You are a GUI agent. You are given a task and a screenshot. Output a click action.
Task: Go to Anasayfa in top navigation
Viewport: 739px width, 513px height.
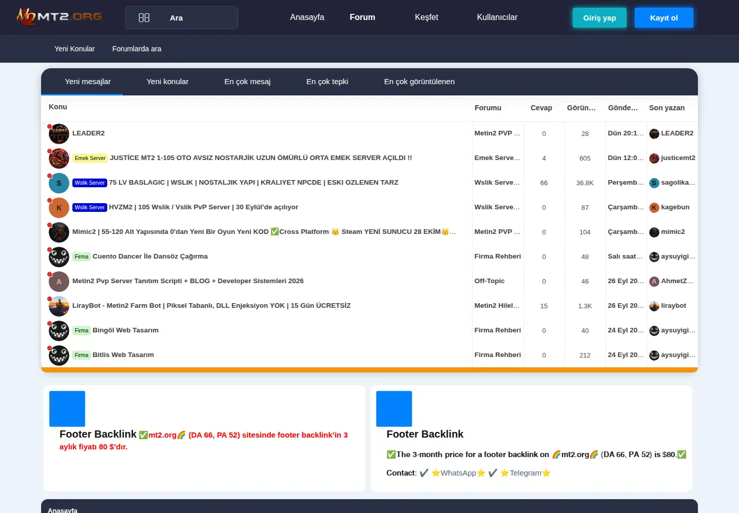click(307, 17)
